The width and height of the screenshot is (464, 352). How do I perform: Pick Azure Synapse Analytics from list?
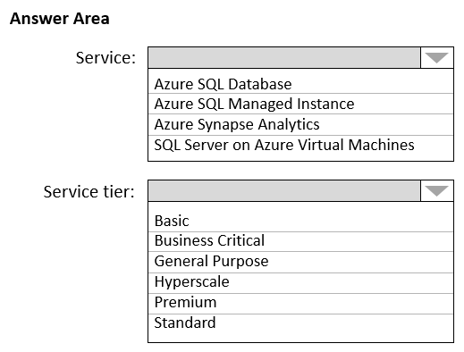(300, 124)
